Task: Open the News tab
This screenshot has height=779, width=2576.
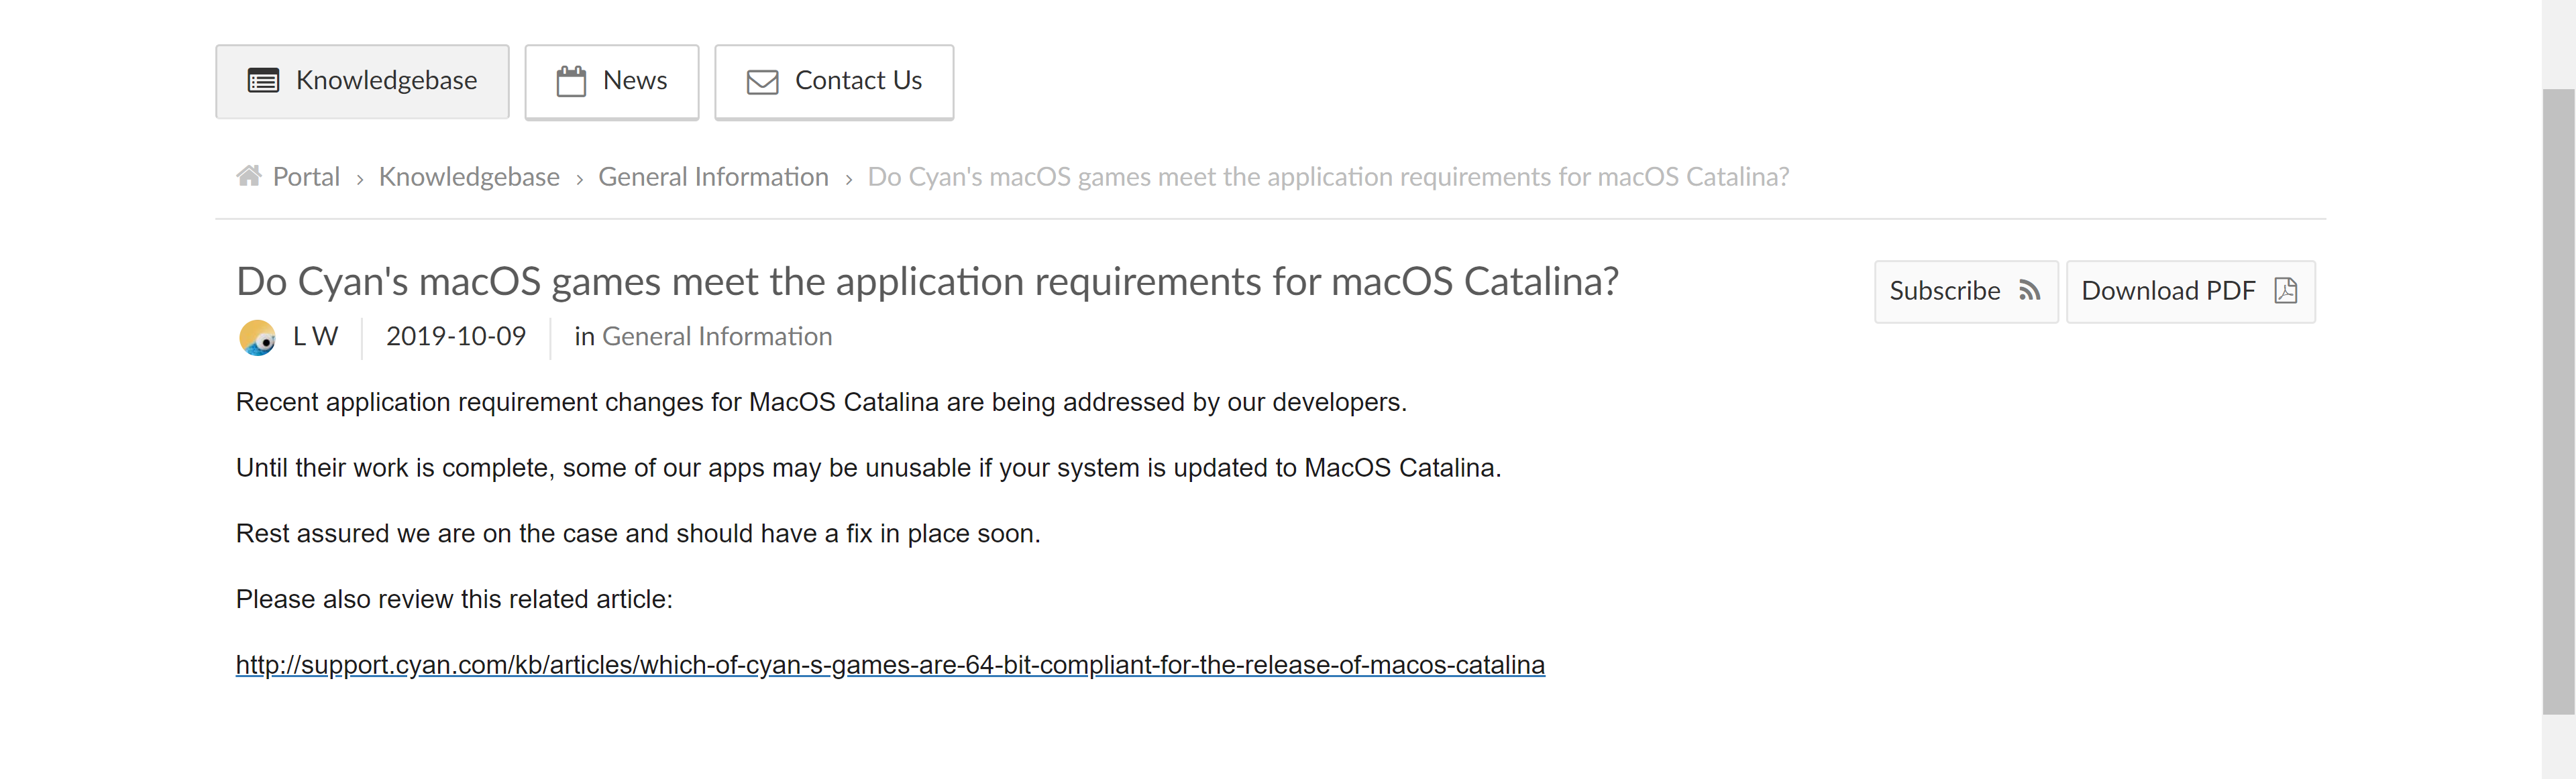Action: tap(611, 81)
